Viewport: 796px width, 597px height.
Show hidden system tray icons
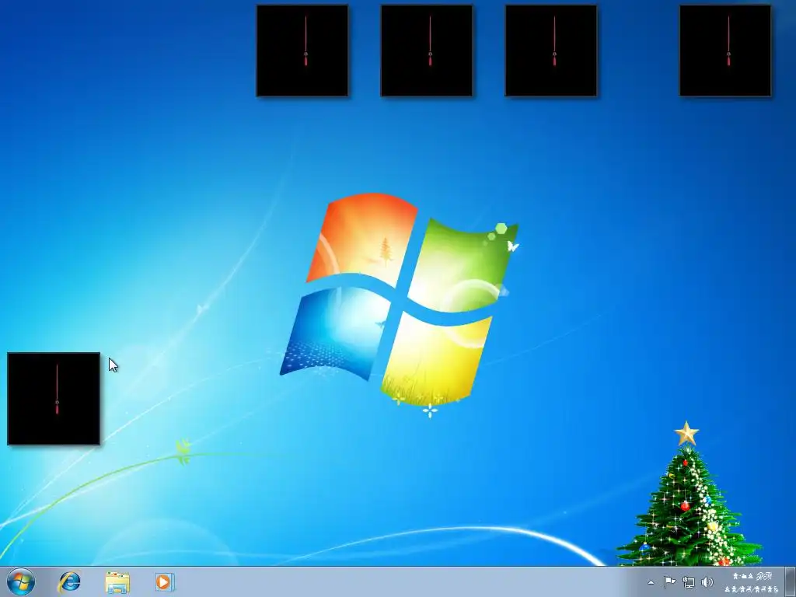click(x=651, y=582)
